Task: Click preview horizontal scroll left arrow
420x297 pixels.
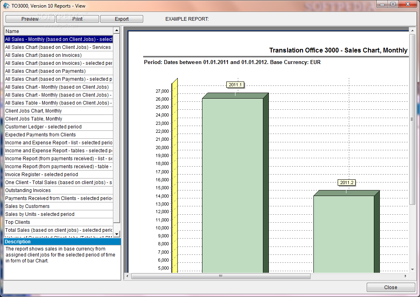Action: point(127,276)
